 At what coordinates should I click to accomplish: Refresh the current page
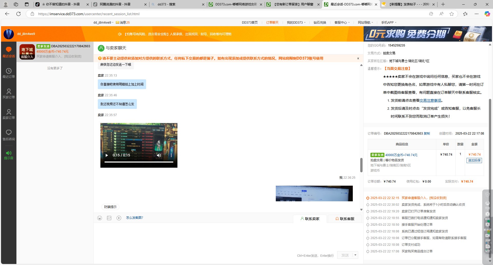(x=18, y=14)
